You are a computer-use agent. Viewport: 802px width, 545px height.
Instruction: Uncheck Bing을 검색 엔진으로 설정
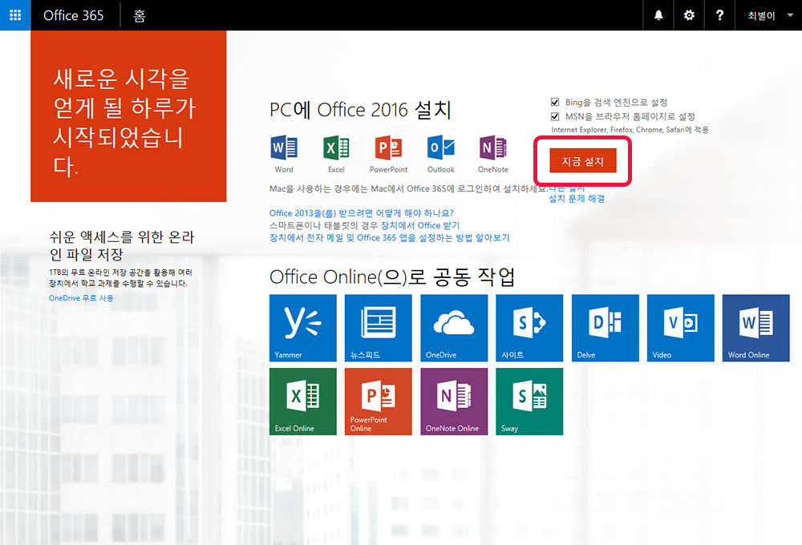point(555,102)
